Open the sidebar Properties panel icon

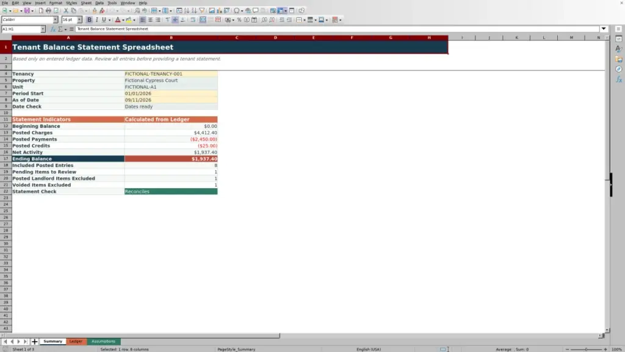619,38
